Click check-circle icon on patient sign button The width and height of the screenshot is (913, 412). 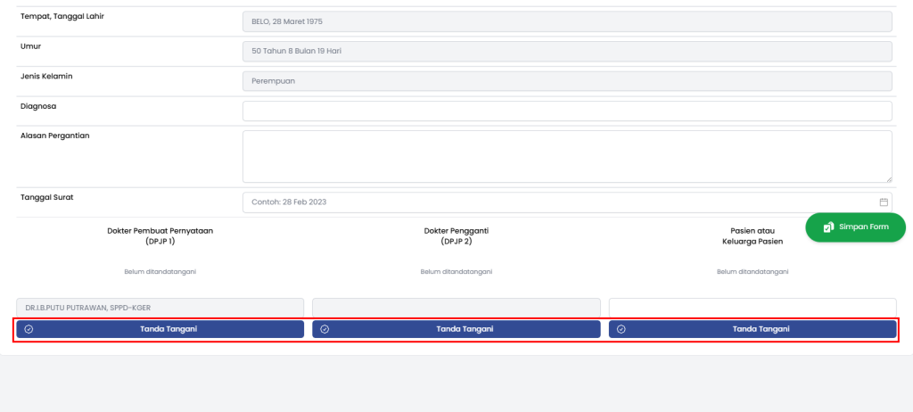tap(621, 329)
